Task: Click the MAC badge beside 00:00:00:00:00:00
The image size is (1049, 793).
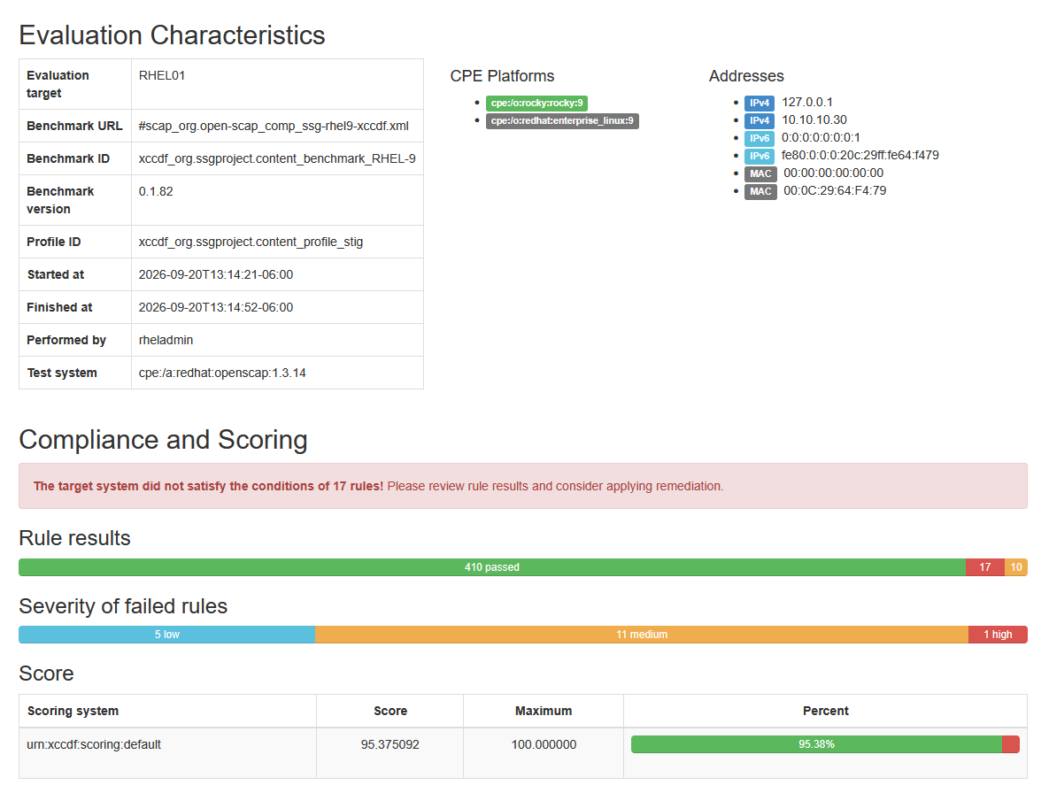Action: click(760, 173)
